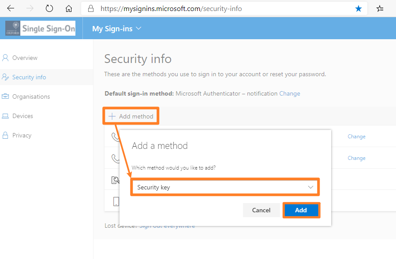The image size is (396, 259).
Task: Click the Oxford Single Sign-On logo
Action: (x=41, y=28)
